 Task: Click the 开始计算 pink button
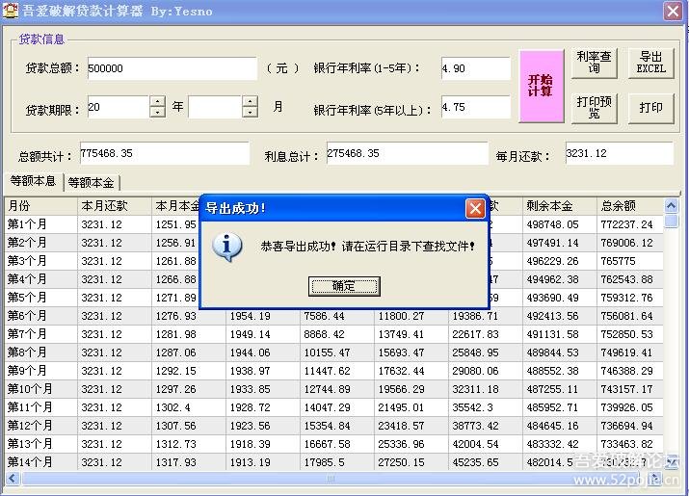click(x=542, y=86)
